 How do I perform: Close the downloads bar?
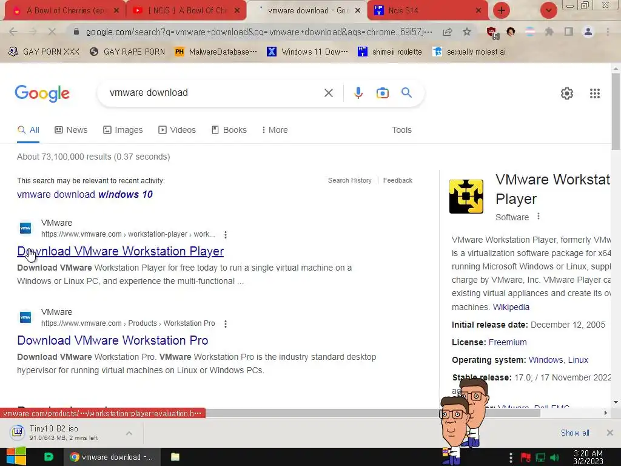[x=610, y=433]
